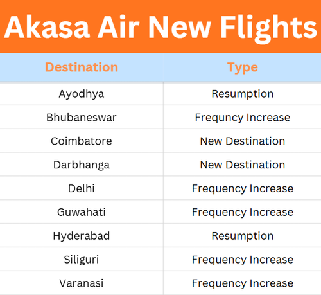
Task: Select New Destination type for Darbhanga
Action: (x=243, y=165)
